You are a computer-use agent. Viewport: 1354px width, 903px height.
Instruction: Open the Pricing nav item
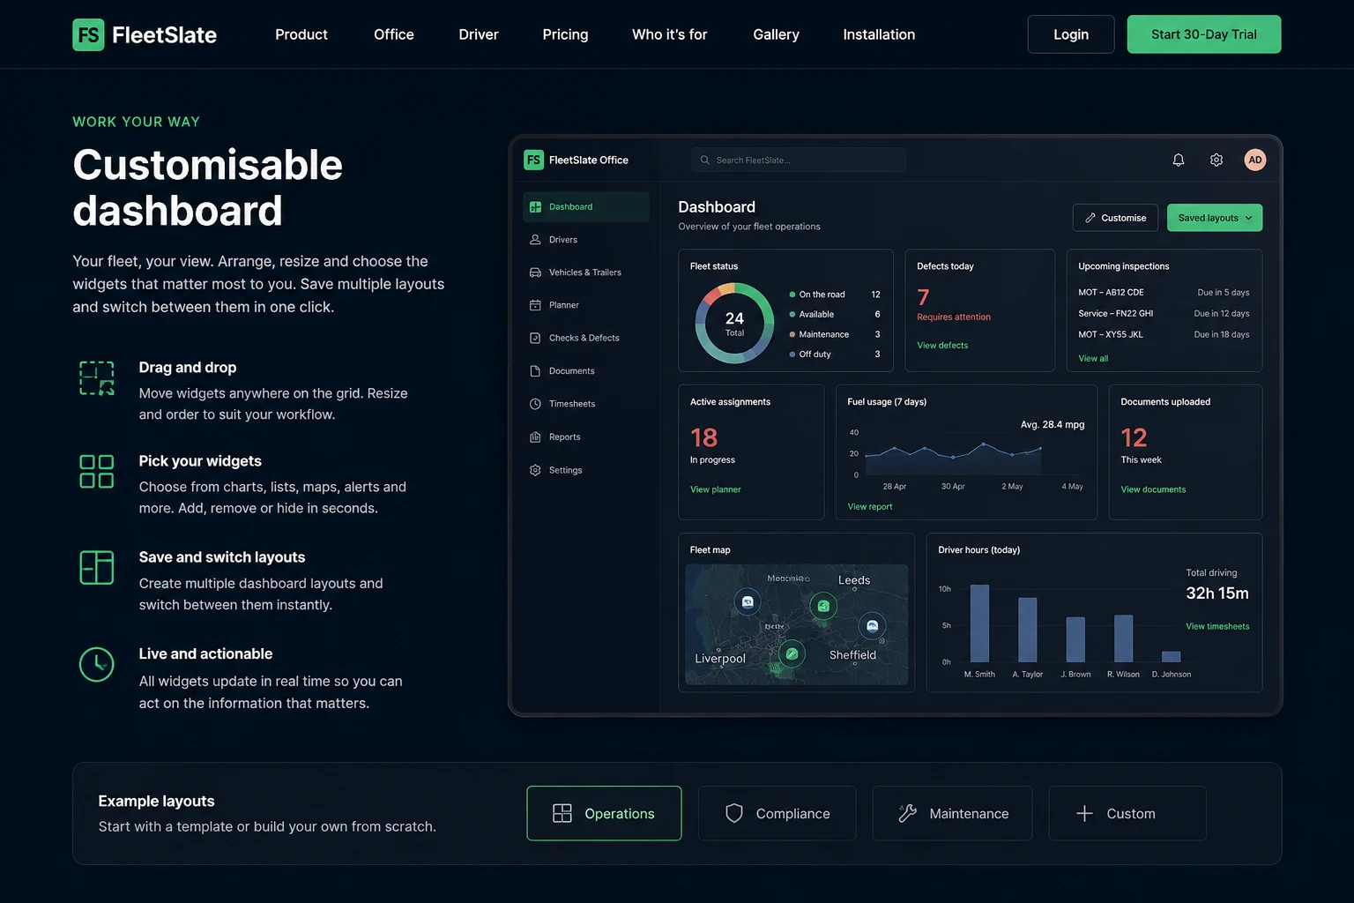coord(565,34)
